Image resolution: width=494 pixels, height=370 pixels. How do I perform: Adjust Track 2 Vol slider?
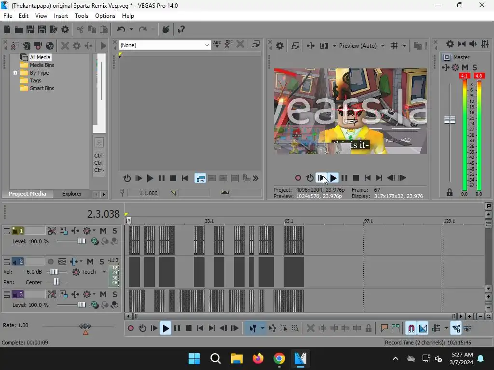point(54,272)
